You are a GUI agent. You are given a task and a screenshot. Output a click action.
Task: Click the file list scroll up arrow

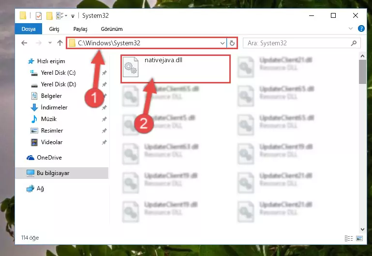(x=362, y=56)
